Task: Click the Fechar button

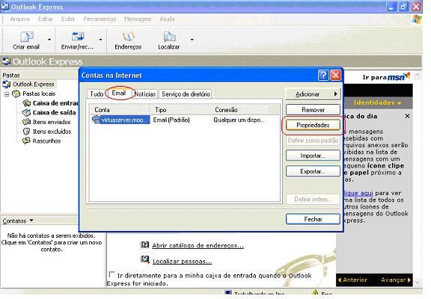Action: [x=313, y=219]
